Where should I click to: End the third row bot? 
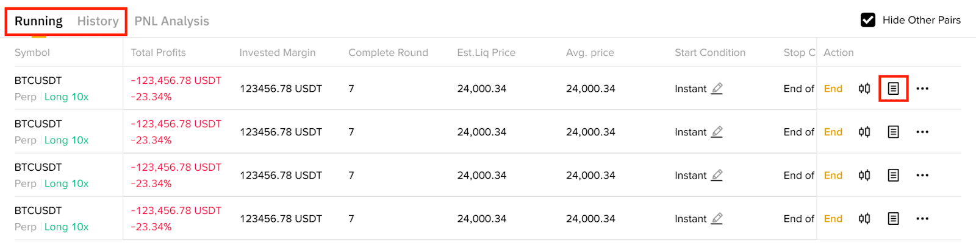[x=833, y=175]
